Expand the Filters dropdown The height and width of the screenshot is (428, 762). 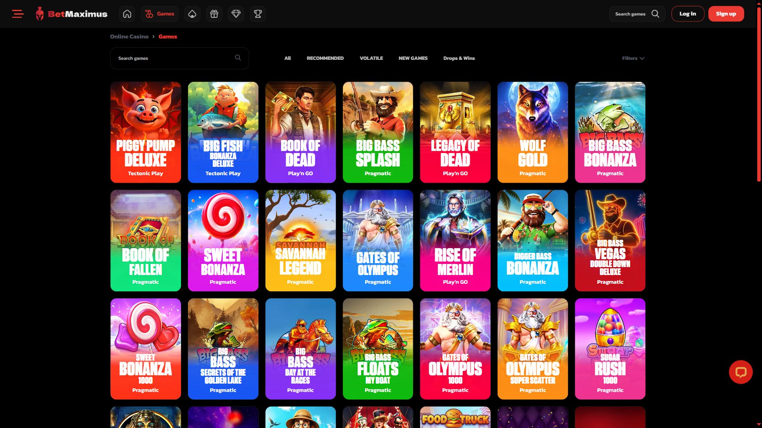click(x=633, y=58)
